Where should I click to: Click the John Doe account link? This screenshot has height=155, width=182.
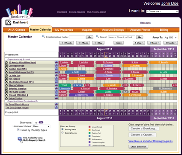click(x=170, y=3)
